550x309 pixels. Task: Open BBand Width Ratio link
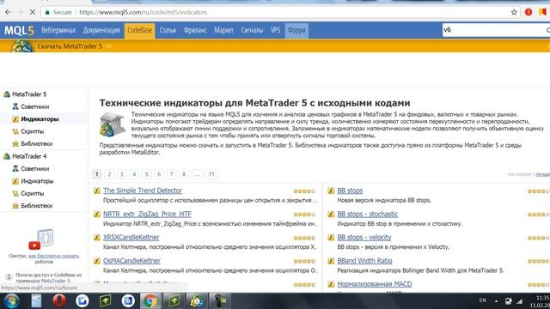364,261
